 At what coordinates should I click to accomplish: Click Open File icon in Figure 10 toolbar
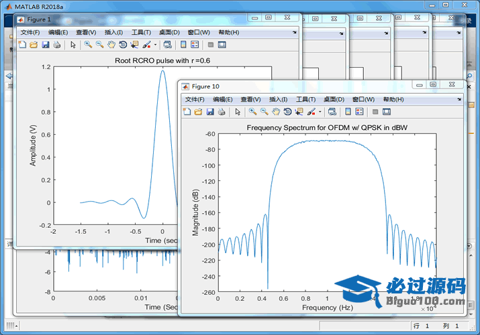click(x=198, y=112)
